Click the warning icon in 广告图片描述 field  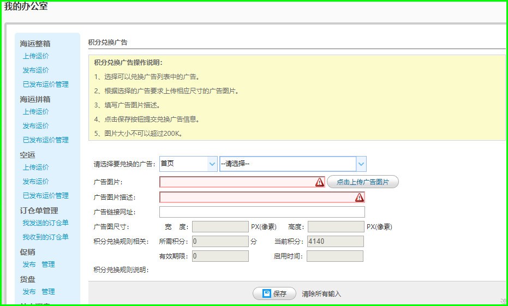click(359, 197)
